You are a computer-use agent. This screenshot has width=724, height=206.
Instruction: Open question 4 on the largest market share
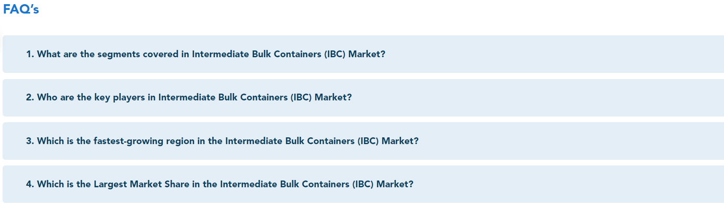tap(363, 184)
